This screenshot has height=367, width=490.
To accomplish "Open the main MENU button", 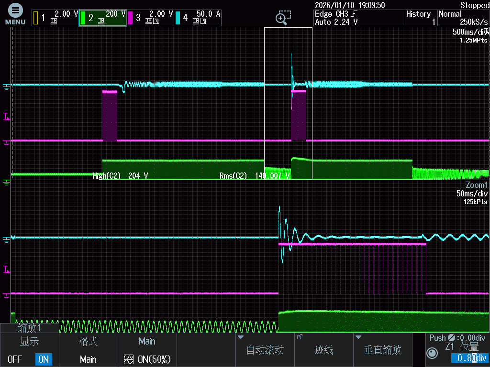I will click(x=15, y=14).
